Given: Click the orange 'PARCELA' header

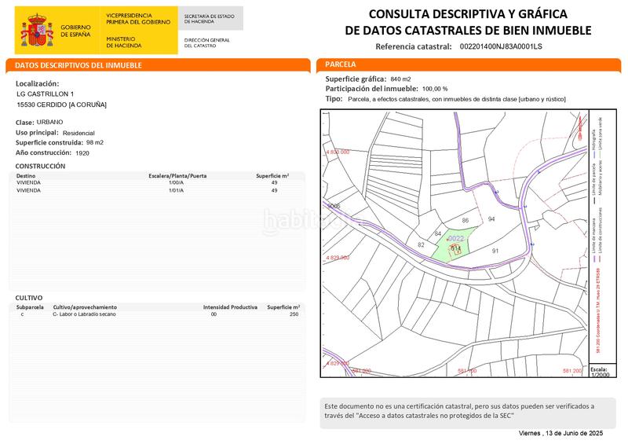Looking at the screenshot, I should click(341, 64).
